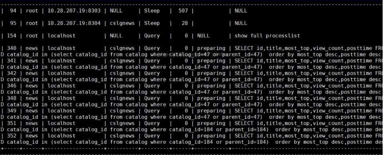Click the time value 28

pos(185,23)
